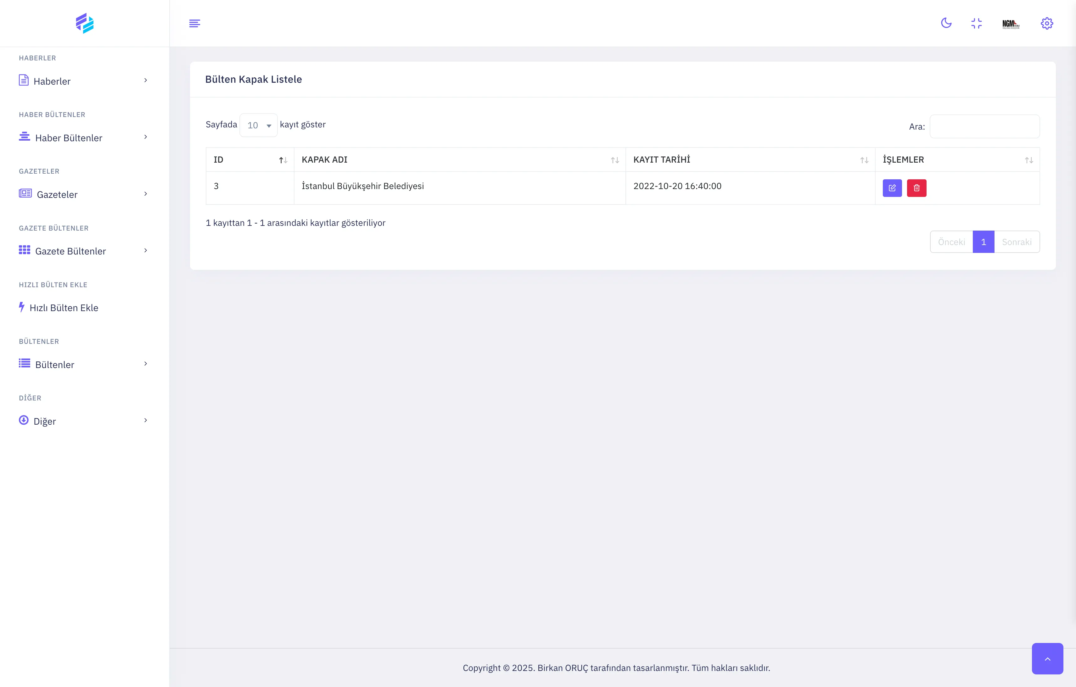This screenshot has width=1076, height=687.
Task: Open the records-per-page dropdown showing 10
Action: pyautogui.click(x=259, y=126)
